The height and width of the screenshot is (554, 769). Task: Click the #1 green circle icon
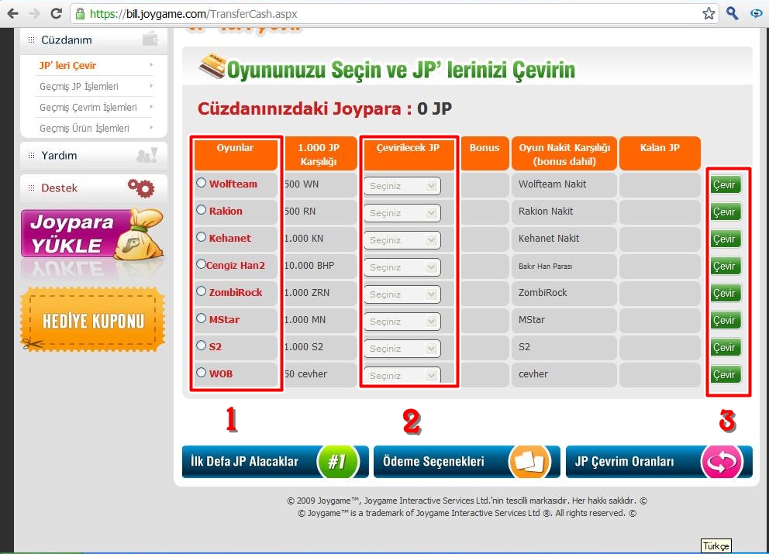click(338, 461)
